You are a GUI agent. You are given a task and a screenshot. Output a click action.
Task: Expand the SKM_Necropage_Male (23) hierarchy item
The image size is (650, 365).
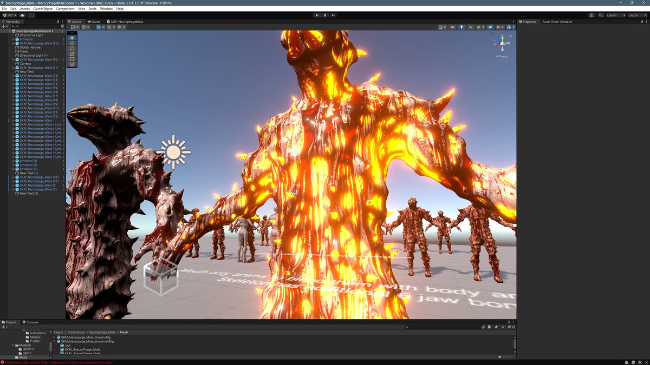click(x=14, y=43)
